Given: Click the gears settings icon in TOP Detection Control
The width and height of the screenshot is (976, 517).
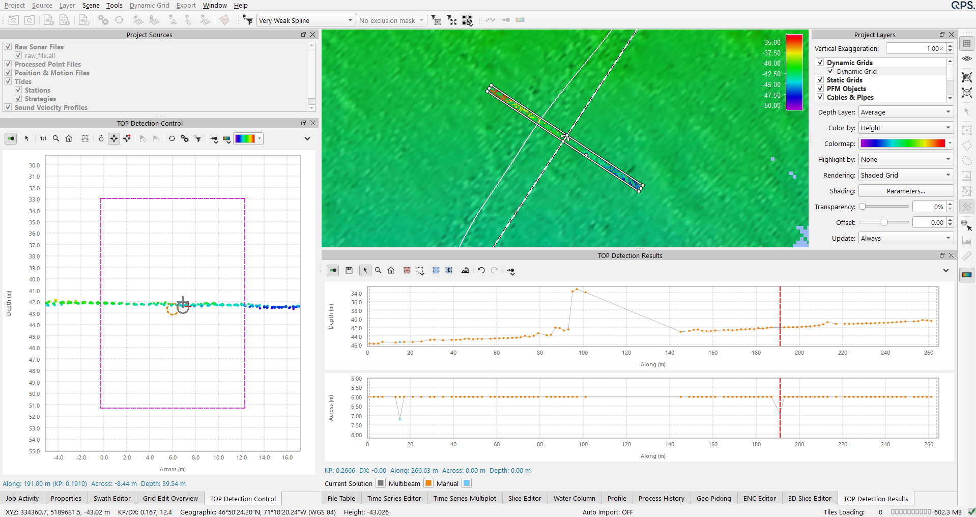Looking at the screenshot, I should [x=185, y=138].
